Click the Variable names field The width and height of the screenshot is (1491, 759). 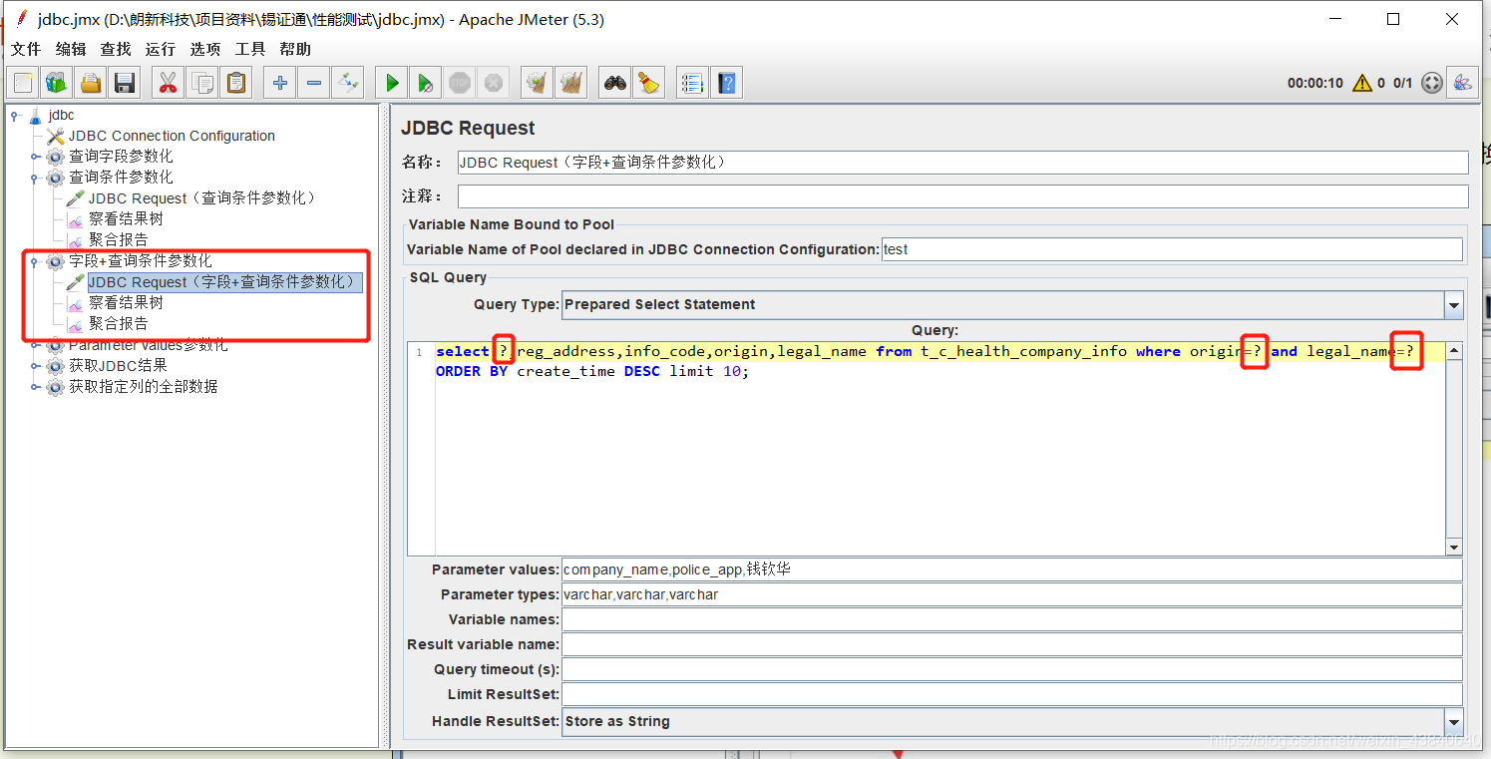click(x=1012, y=619)
